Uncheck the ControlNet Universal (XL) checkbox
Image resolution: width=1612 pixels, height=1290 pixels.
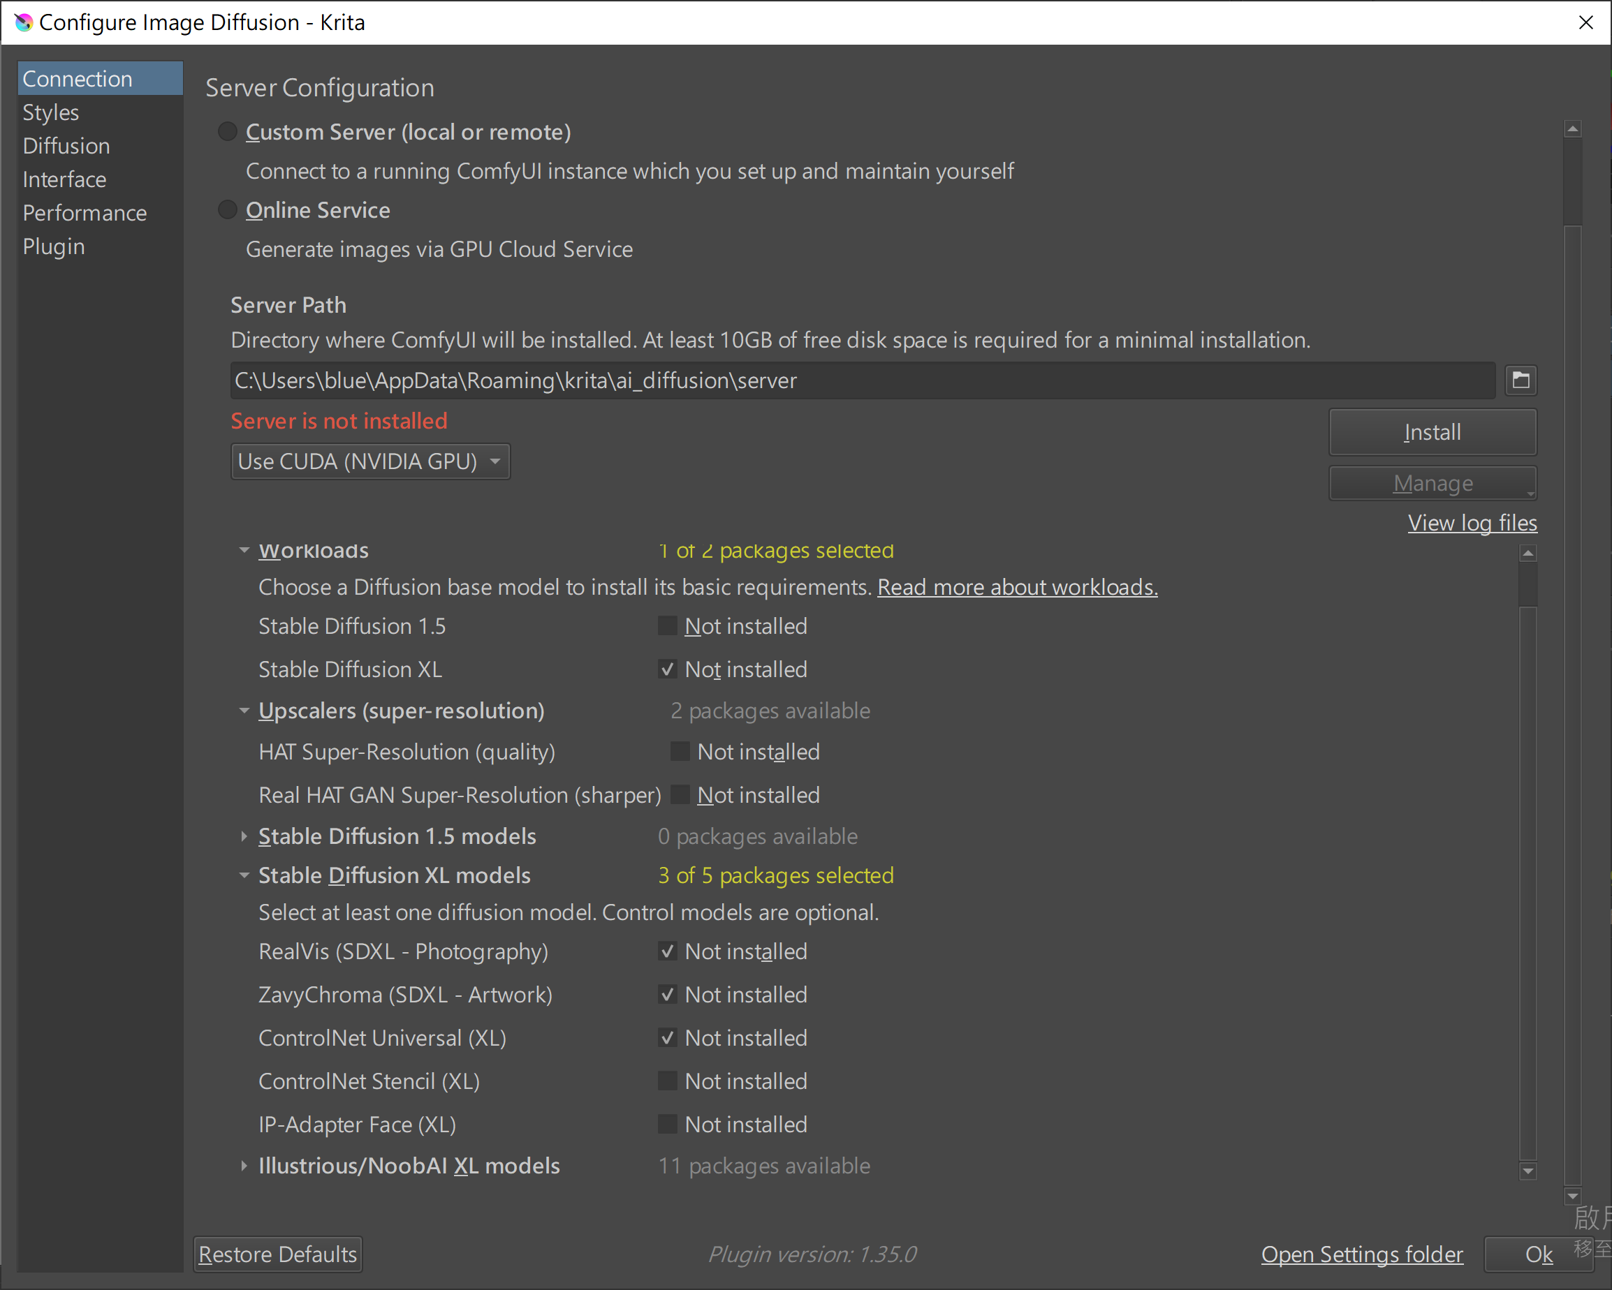667,1038
